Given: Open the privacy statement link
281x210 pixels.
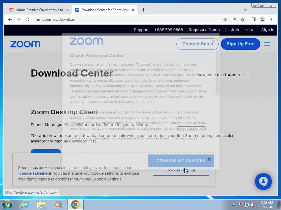Looking at the screenshot, I should (191, 129).
